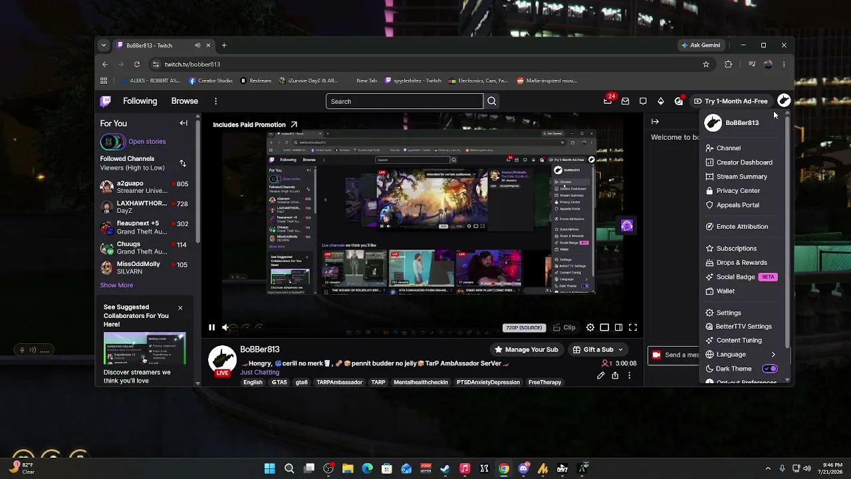Viewport: 851px width, 479px height.
Task: Click Manage Your Sub button
Action: point(526,349)
